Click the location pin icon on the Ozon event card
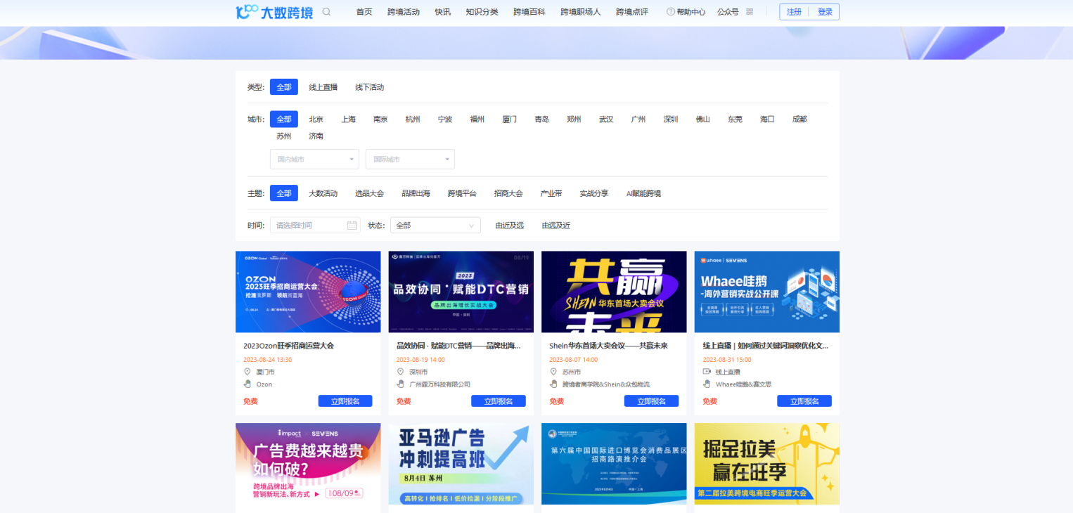Image resolution: width=1073 pixels, height=513 pixels. click(x=248, y=371)
